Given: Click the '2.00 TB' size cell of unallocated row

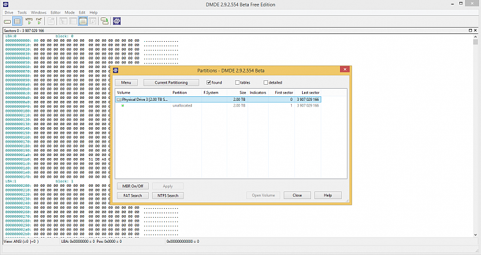Looking at the screenshot, I should pos(239,105).
